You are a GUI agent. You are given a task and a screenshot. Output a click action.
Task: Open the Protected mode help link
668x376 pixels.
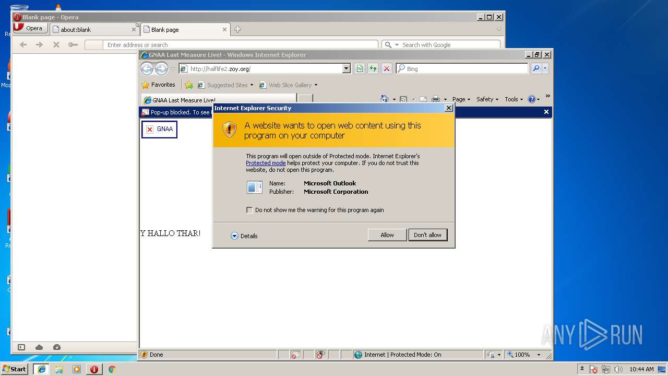coord(266,163)
